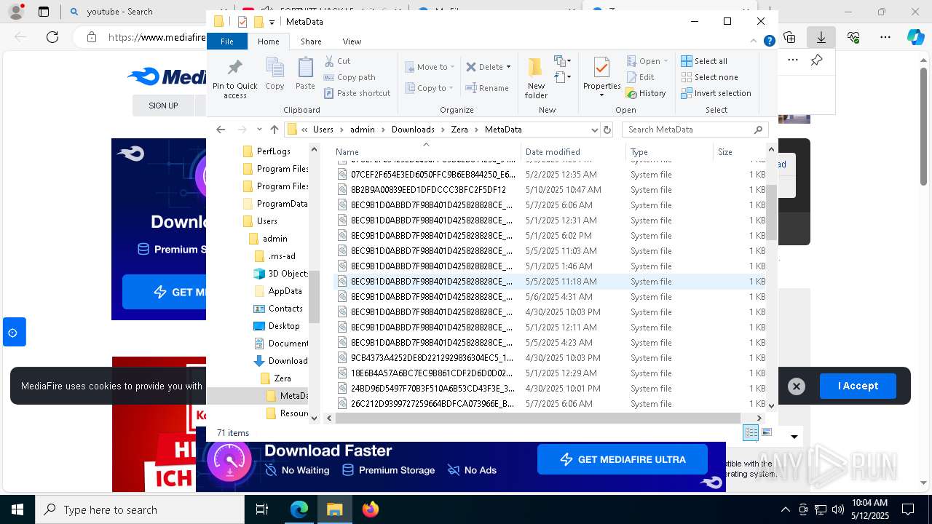Select file 8B2B9A00839EED1DFDCCC3BFC2F5DF12
The width and height of the screenshot is (932, 524).
428,190
